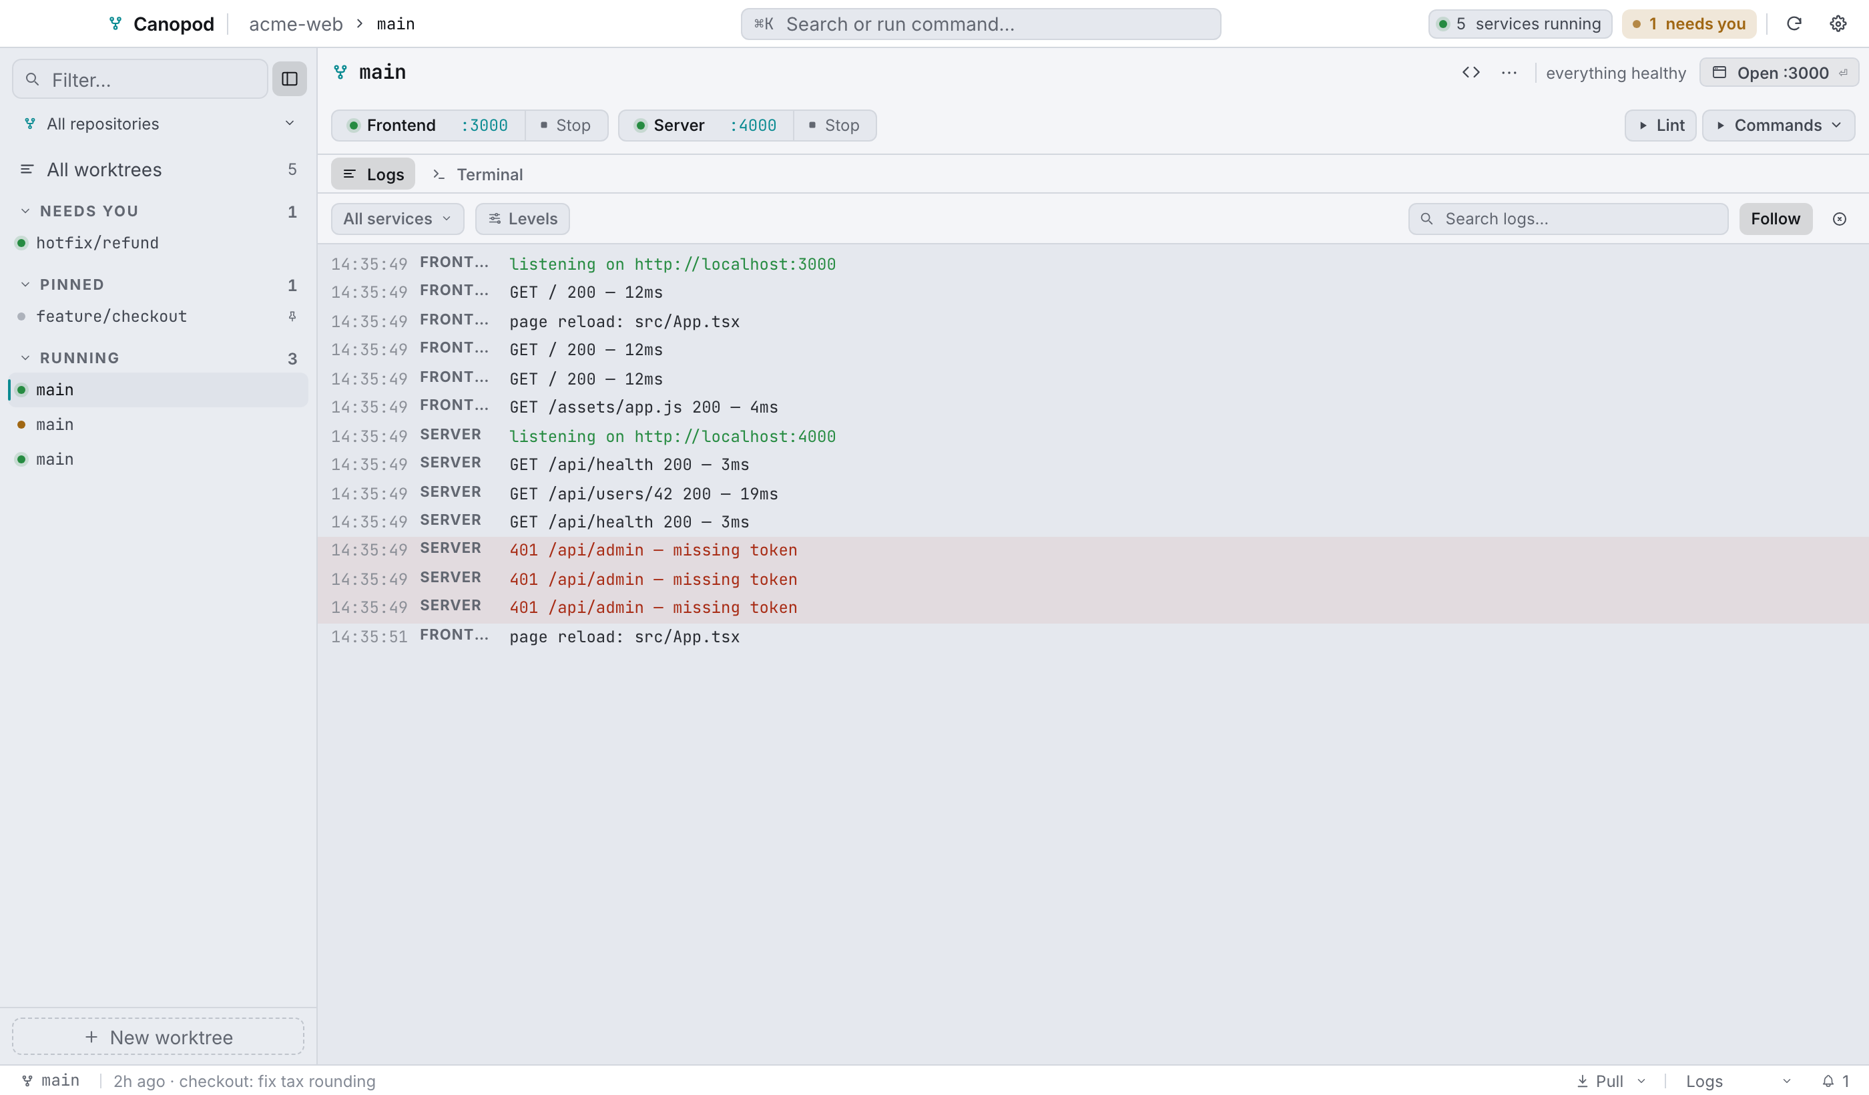Open the three-dot more menu
Image resolution: width=1869 pixels, height=1095 pixels.
[1509, 73]
